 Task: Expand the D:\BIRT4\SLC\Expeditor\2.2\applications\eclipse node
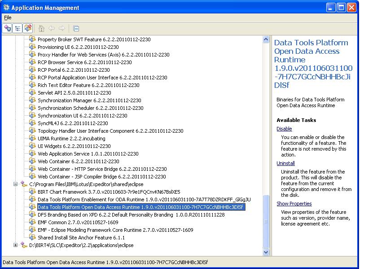(15, 245)
